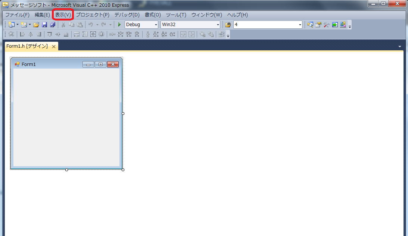408x236 pixels.
Task: Open the プロジェクト(P) menu
Action: [93, 15]
